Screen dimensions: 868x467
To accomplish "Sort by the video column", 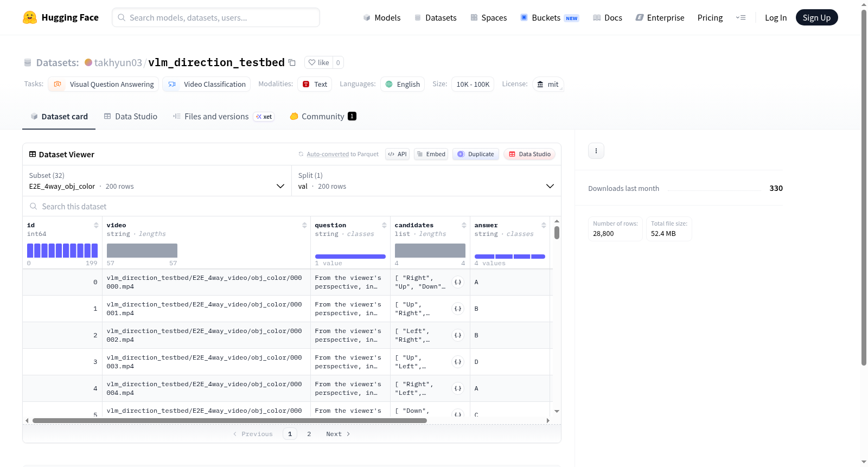I will coord(304,225).
